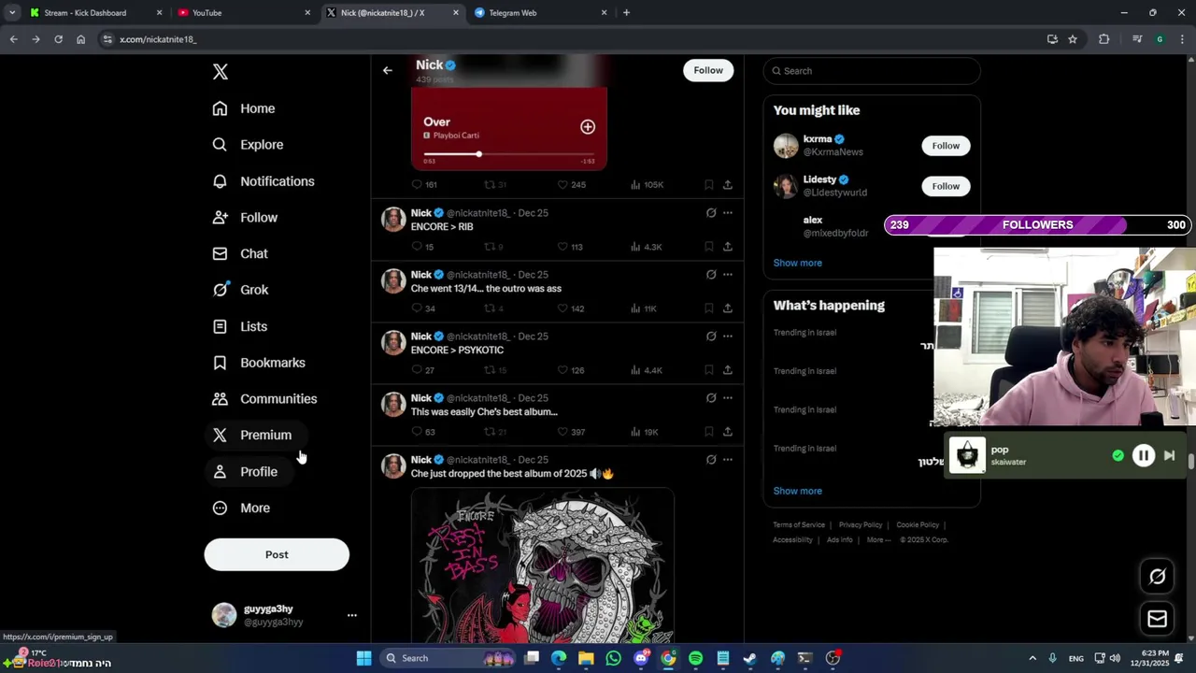Open more options on ENCORE > RIB post
Image resolution: width=1196 pixels, height=673 pixels.
(727, 213)
